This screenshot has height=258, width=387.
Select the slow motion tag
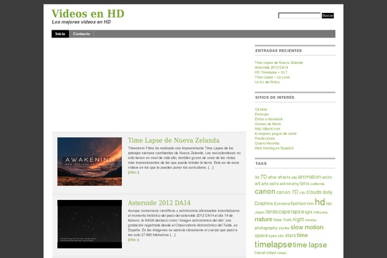[x=307, y=227]
